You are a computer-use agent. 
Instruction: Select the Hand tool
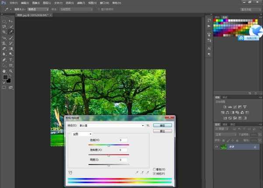pyautogui.click(x=4, y=71)
